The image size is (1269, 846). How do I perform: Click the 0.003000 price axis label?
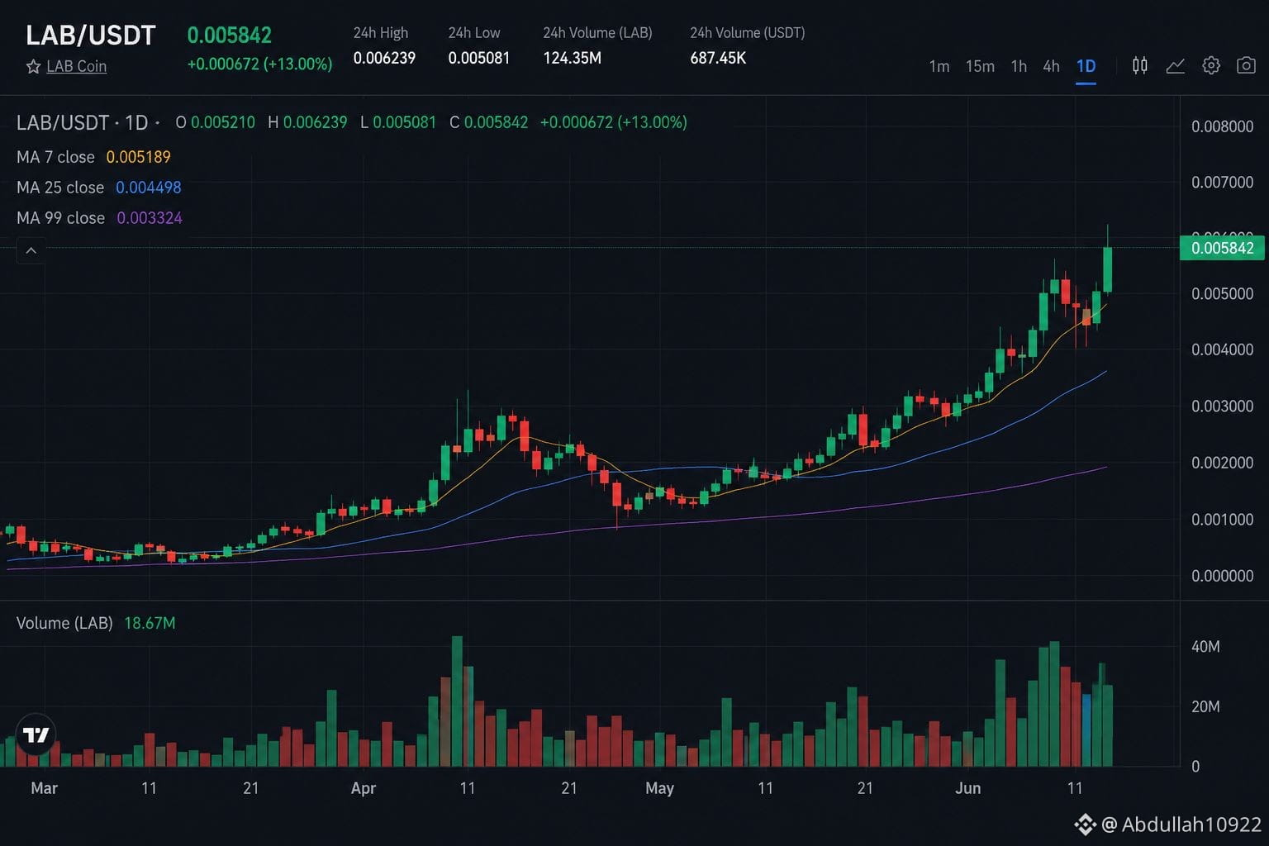pyautogui.click(x=1222, y=406)
